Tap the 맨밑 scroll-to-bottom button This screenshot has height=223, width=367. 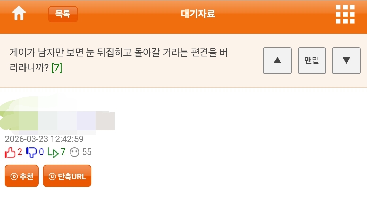(x=312, y=61)
